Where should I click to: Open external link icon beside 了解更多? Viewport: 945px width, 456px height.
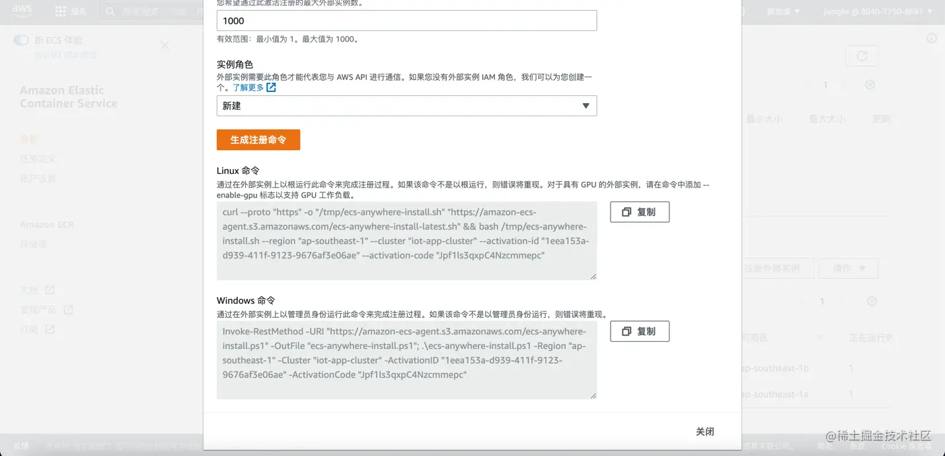[271, 87]
